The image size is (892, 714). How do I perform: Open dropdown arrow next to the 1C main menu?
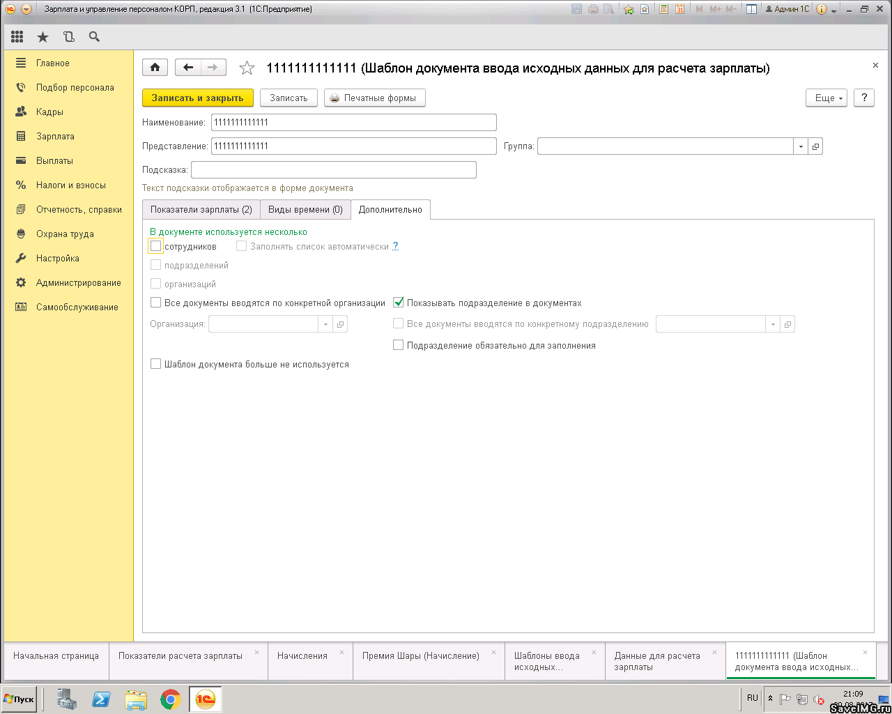[x=26, y=9]
